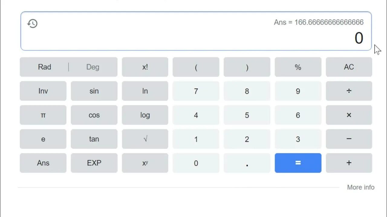Insert the previous answer with Ans
Screen dimensions: 387x217
pyautogui.click(x=43, y=163)
